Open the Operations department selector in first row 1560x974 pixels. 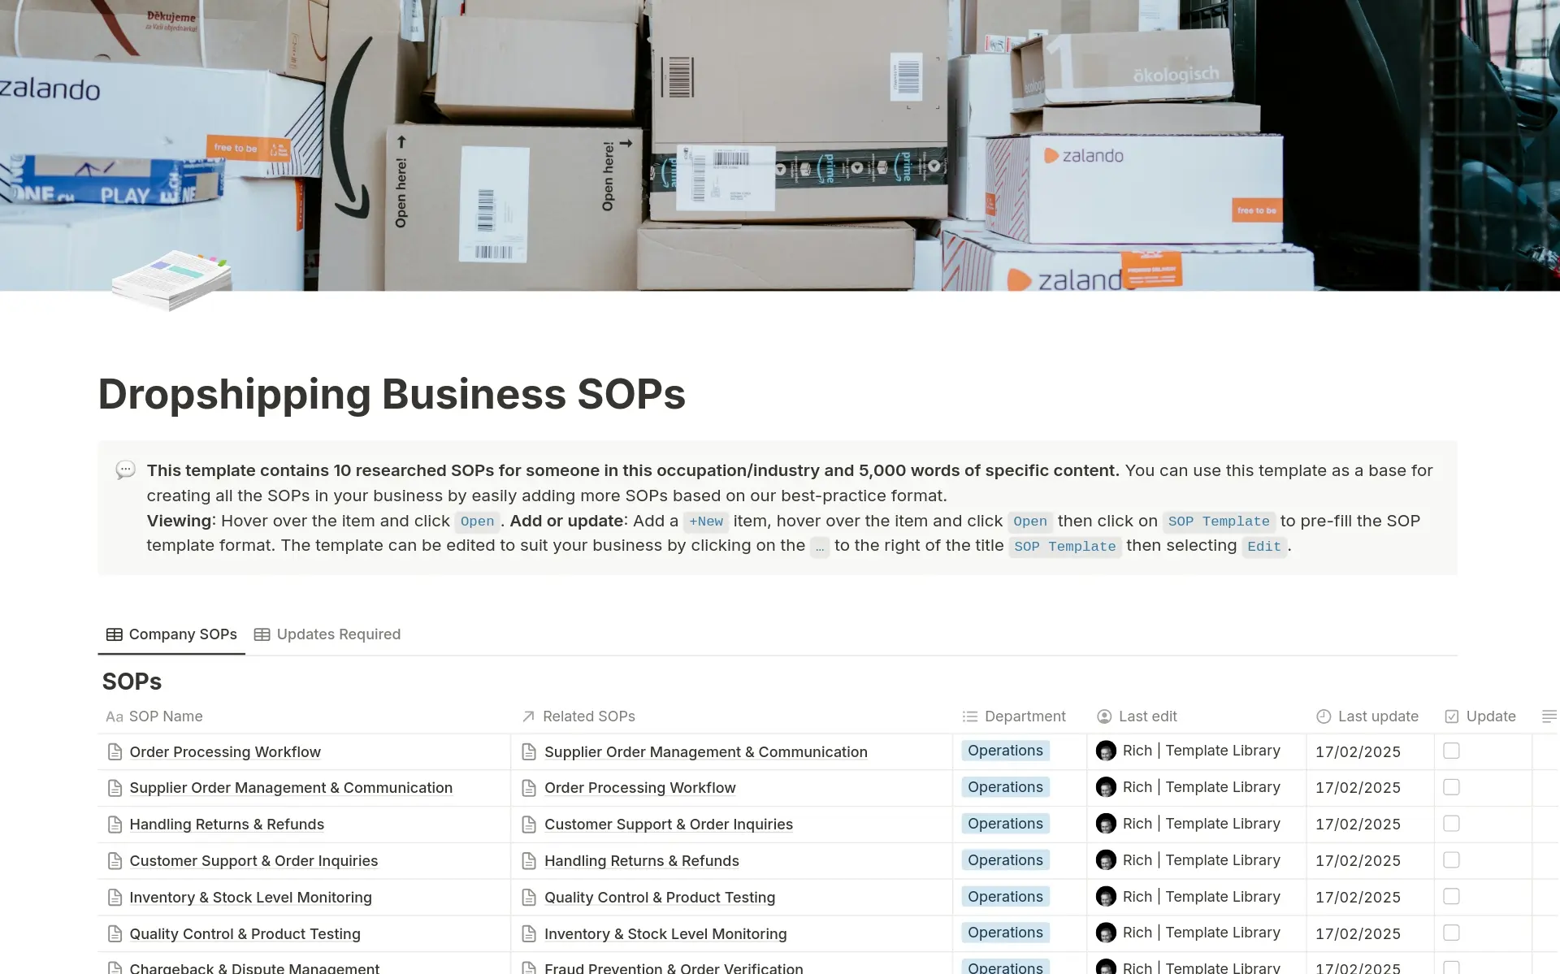click(x=1005, y=751)
